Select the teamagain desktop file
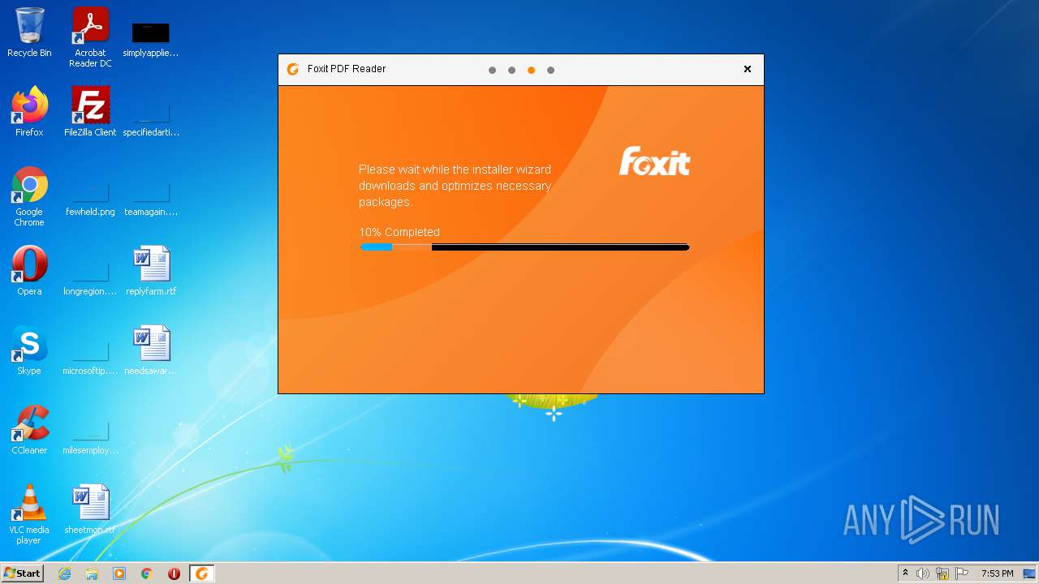The image size is (1039, 584). coord(151,199)
